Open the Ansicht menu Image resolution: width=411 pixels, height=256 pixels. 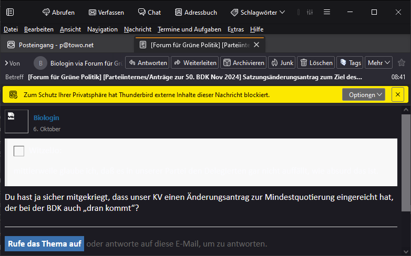coord(70,29)
